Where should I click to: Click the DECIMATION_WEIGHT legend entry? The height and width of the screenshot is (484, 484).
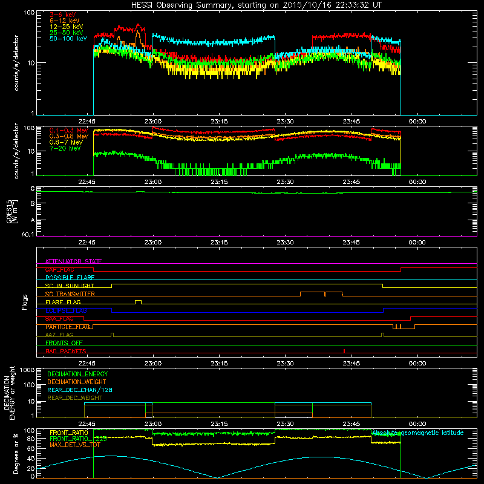77,382
